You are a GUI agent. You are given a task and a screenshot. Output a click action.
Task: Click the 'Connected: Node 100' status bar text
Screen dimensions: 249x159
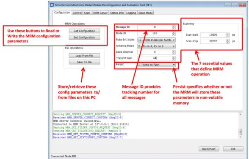[63, 156]
